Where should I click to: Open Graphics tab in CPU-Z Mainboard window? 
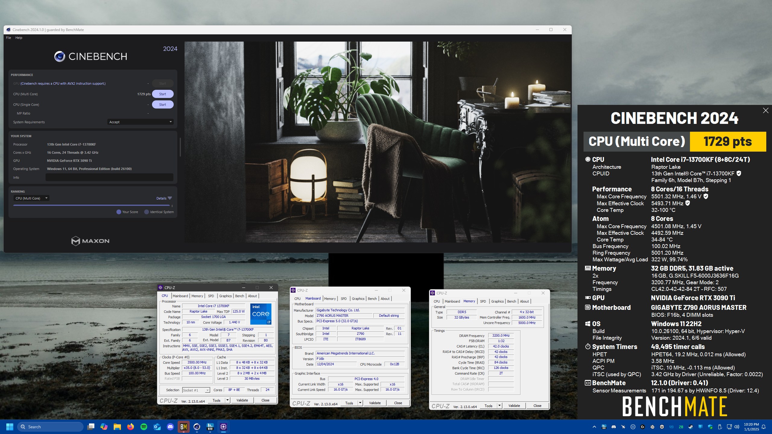pyautogui.click(x=358, y=299)
